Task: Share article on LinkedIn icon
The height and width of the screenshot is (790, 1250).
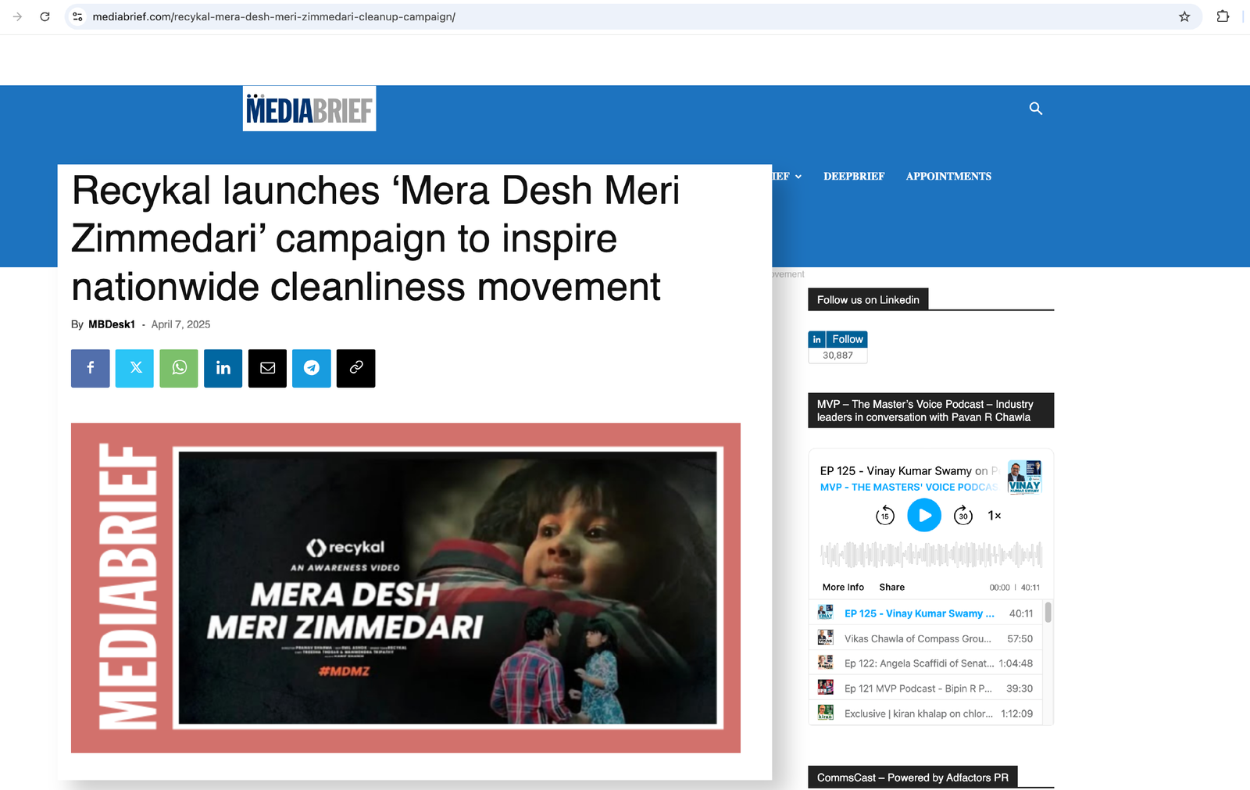Action: tap(223, 368)
